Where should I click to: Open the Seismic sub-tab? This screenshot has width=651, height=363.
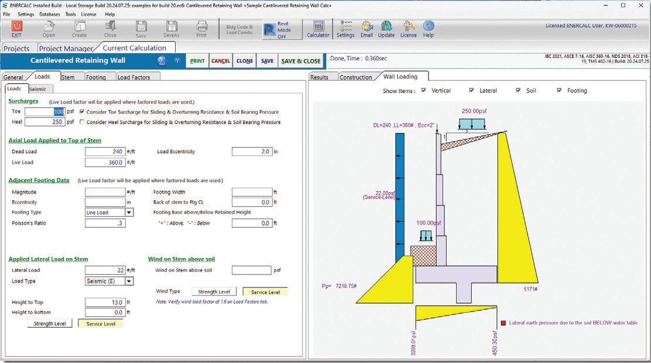(38, 90)
